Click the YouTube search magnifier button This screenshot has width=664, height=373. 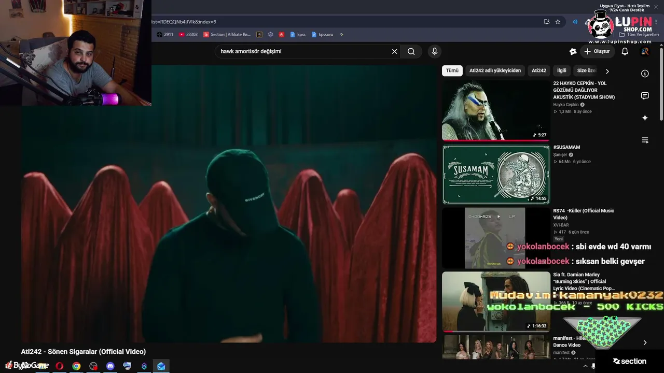[411, 51]
